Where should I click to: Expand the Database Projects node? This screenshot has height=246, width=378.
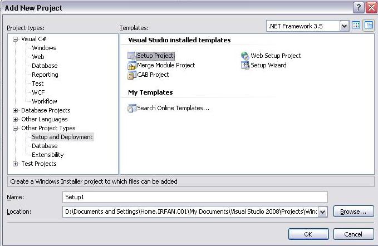click(x=16, y=110)
